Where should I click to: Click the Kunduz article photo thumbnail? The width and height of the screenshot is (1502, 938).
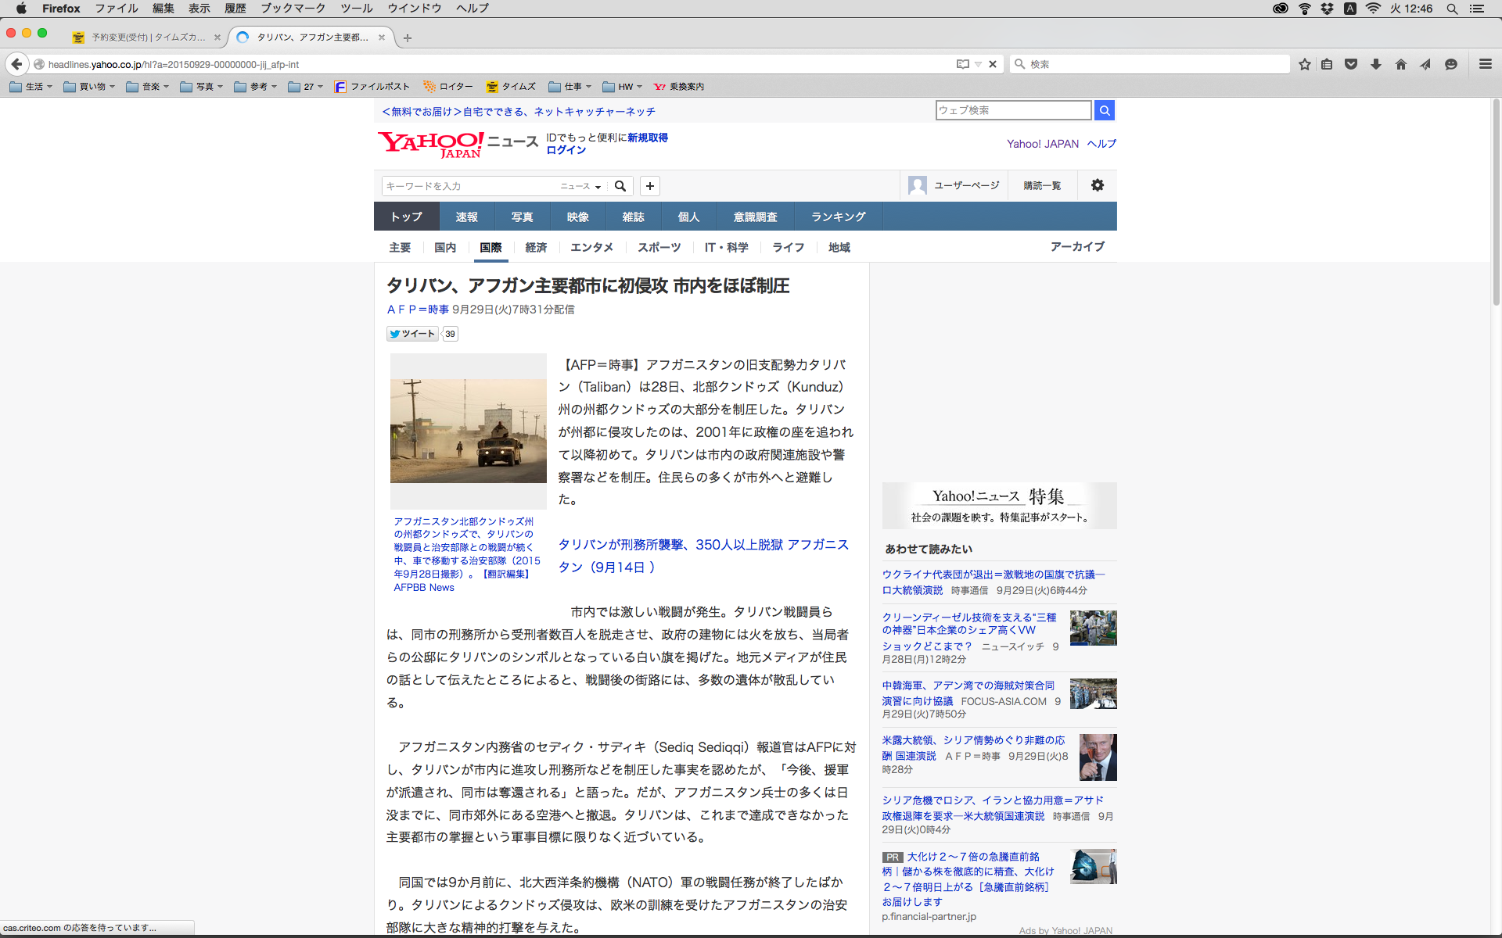(468, 431)
